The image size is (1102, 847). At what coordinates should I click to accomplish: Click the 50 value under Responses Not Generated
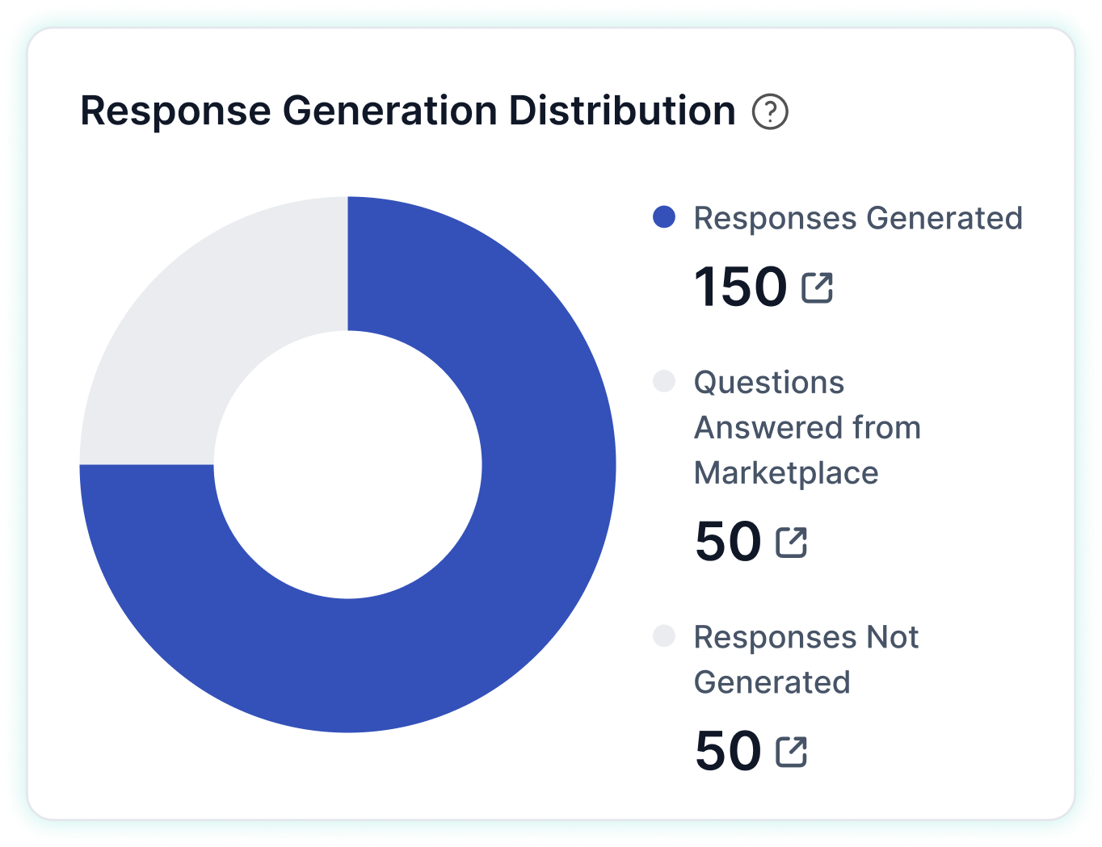(727, 752)
